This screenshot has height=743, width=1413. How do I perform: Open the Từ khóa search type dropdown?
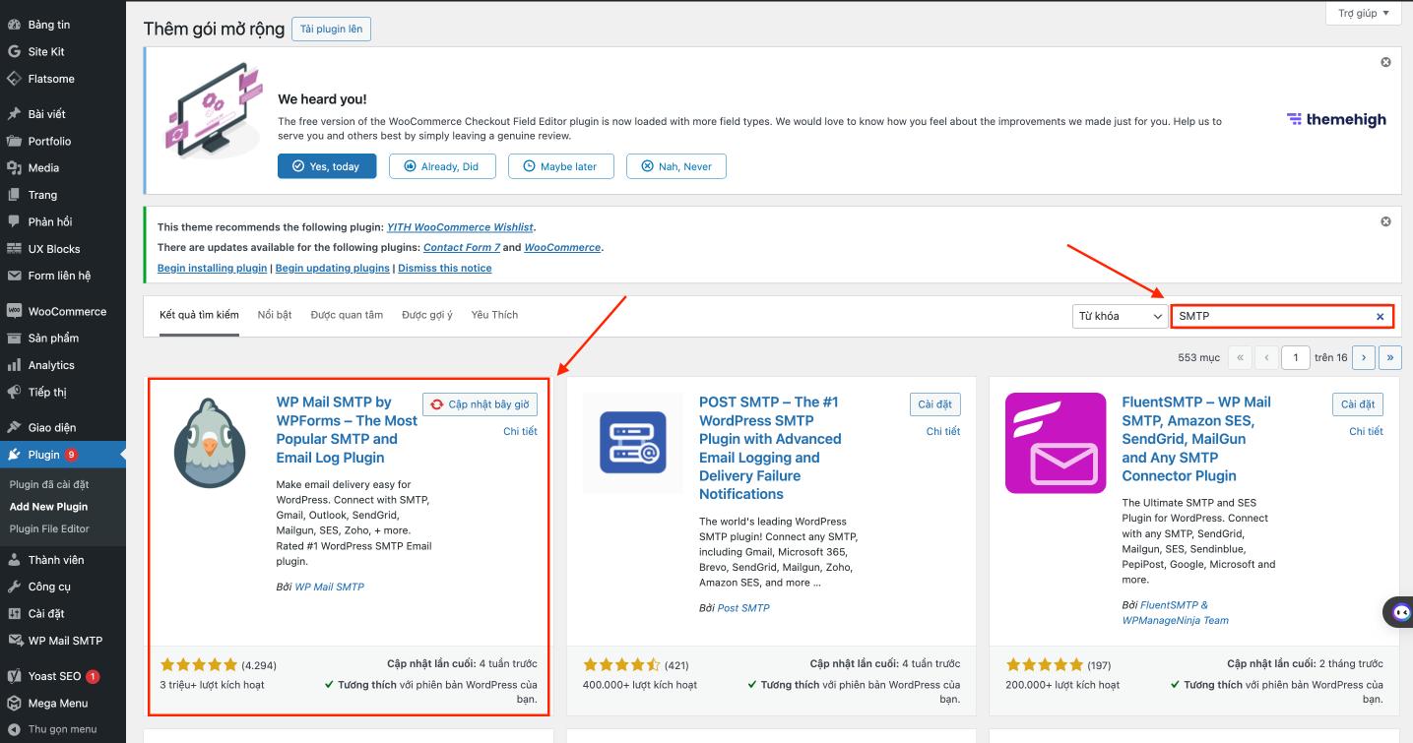click(1120, 316)
